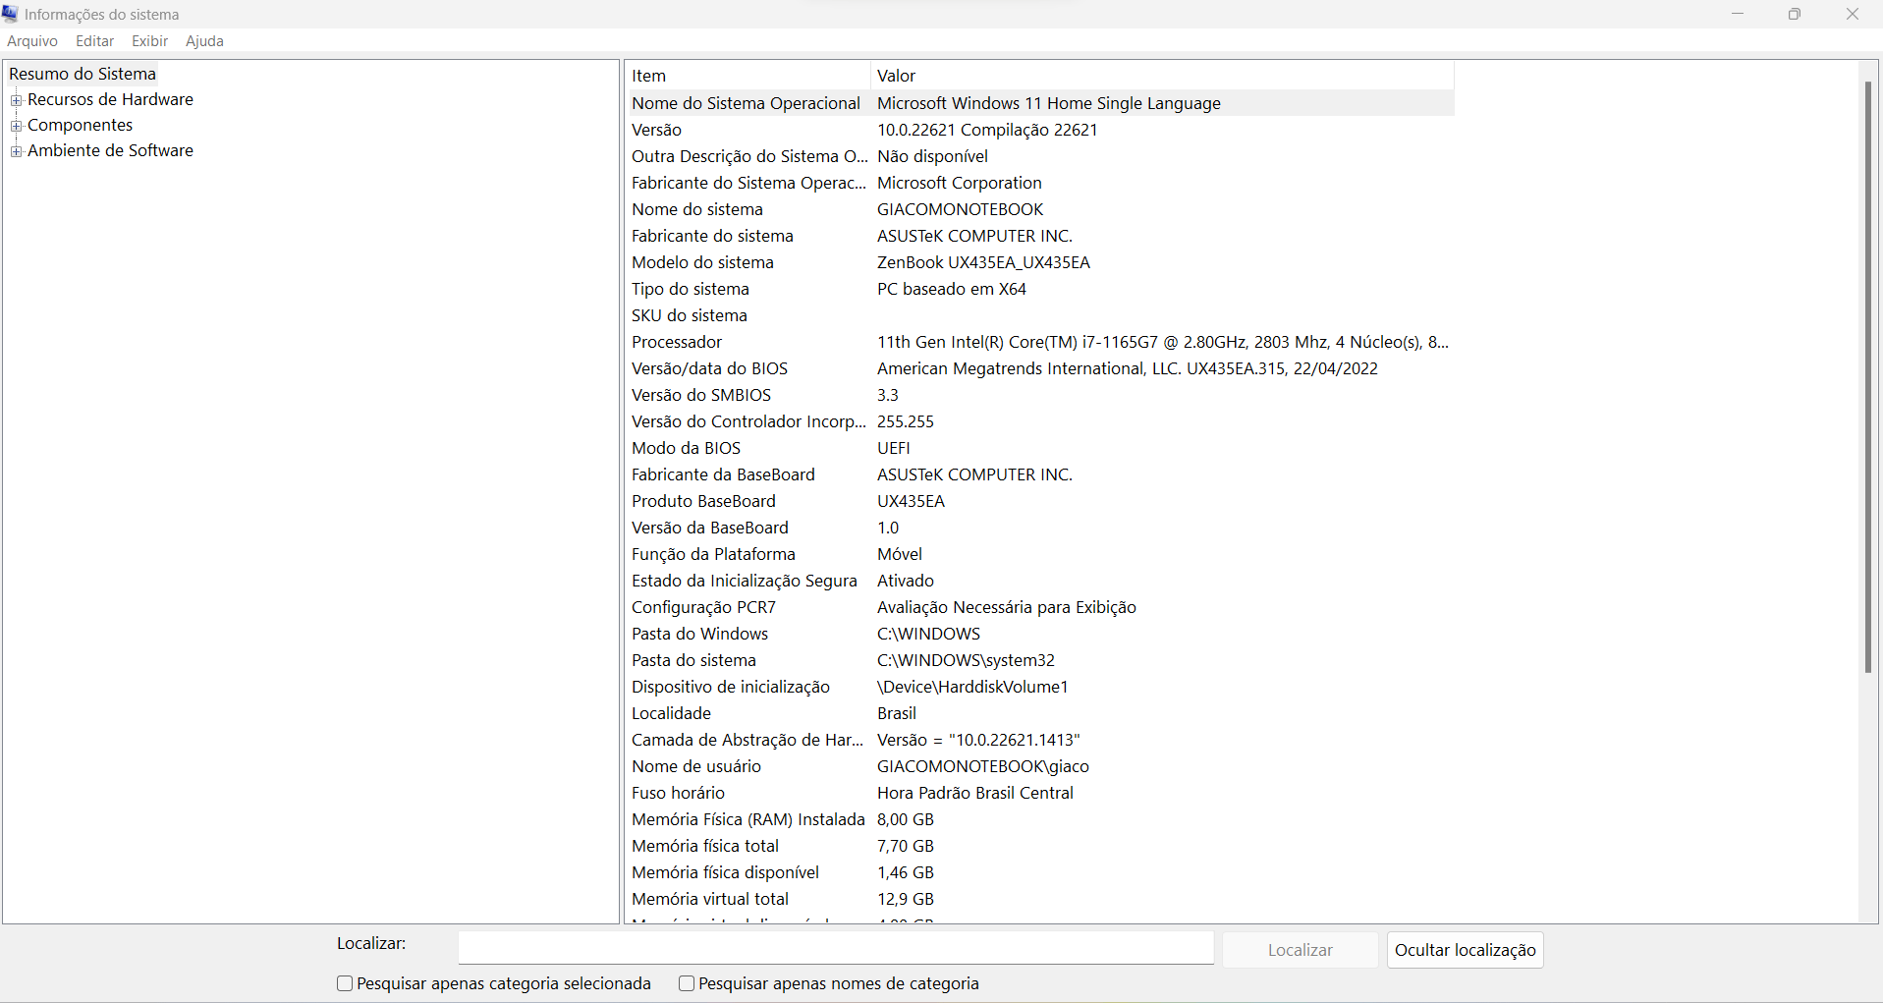Screen dimensions: 1883x1003
Task: Expand the Ambiente de Software node
Action: (x=16, y=151)
